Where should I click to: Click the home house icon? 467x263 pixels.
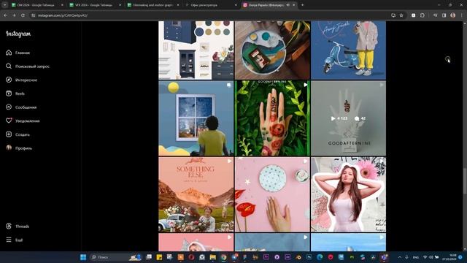(x=9, y=53)
